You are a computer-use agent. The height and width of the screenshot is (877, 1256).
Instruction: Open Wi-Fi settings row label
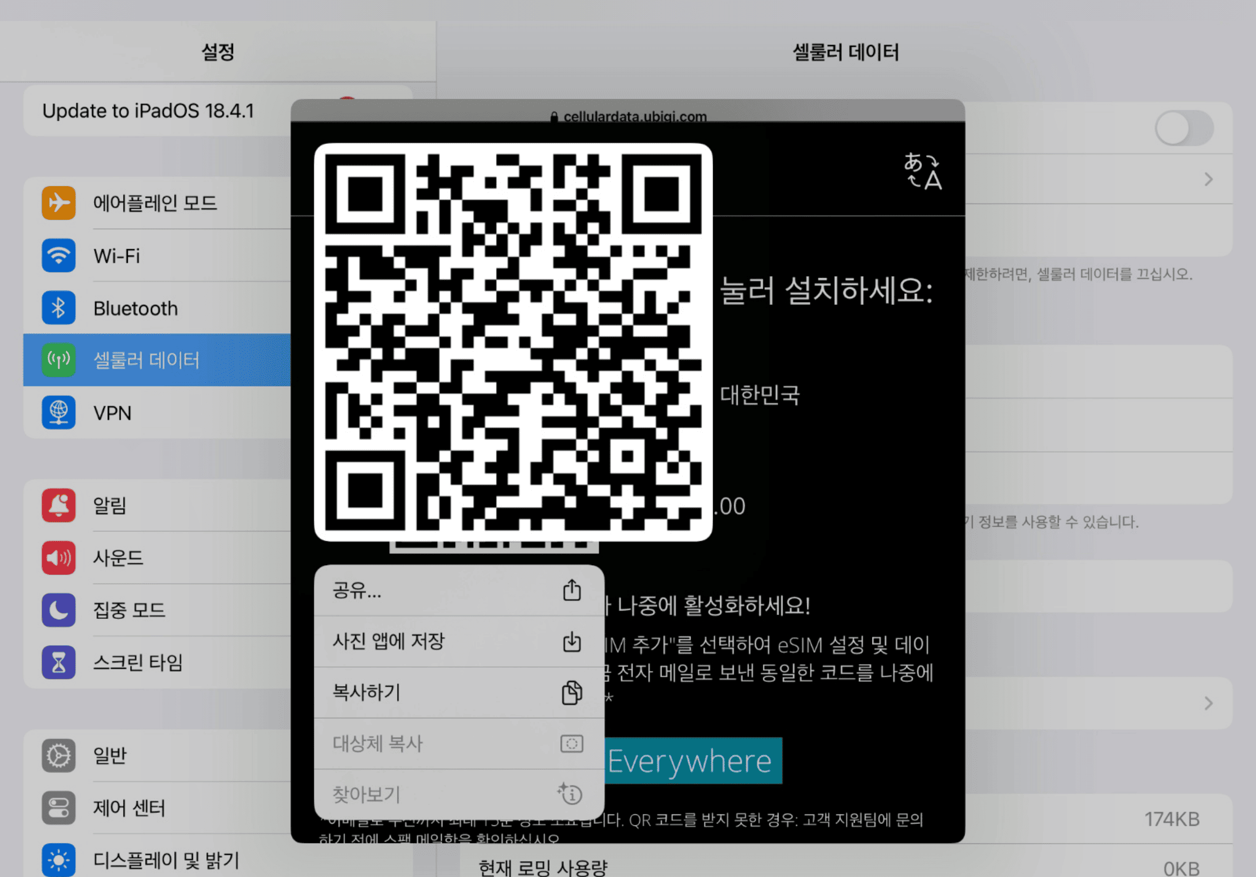pyautogui.click(x=117, y=256)
